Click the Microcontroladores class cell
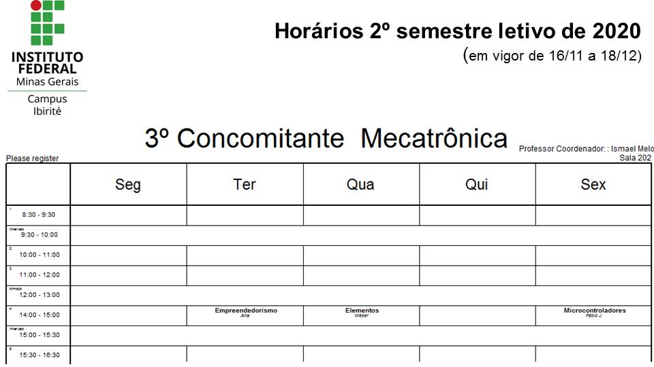 [x=594, y=312]
